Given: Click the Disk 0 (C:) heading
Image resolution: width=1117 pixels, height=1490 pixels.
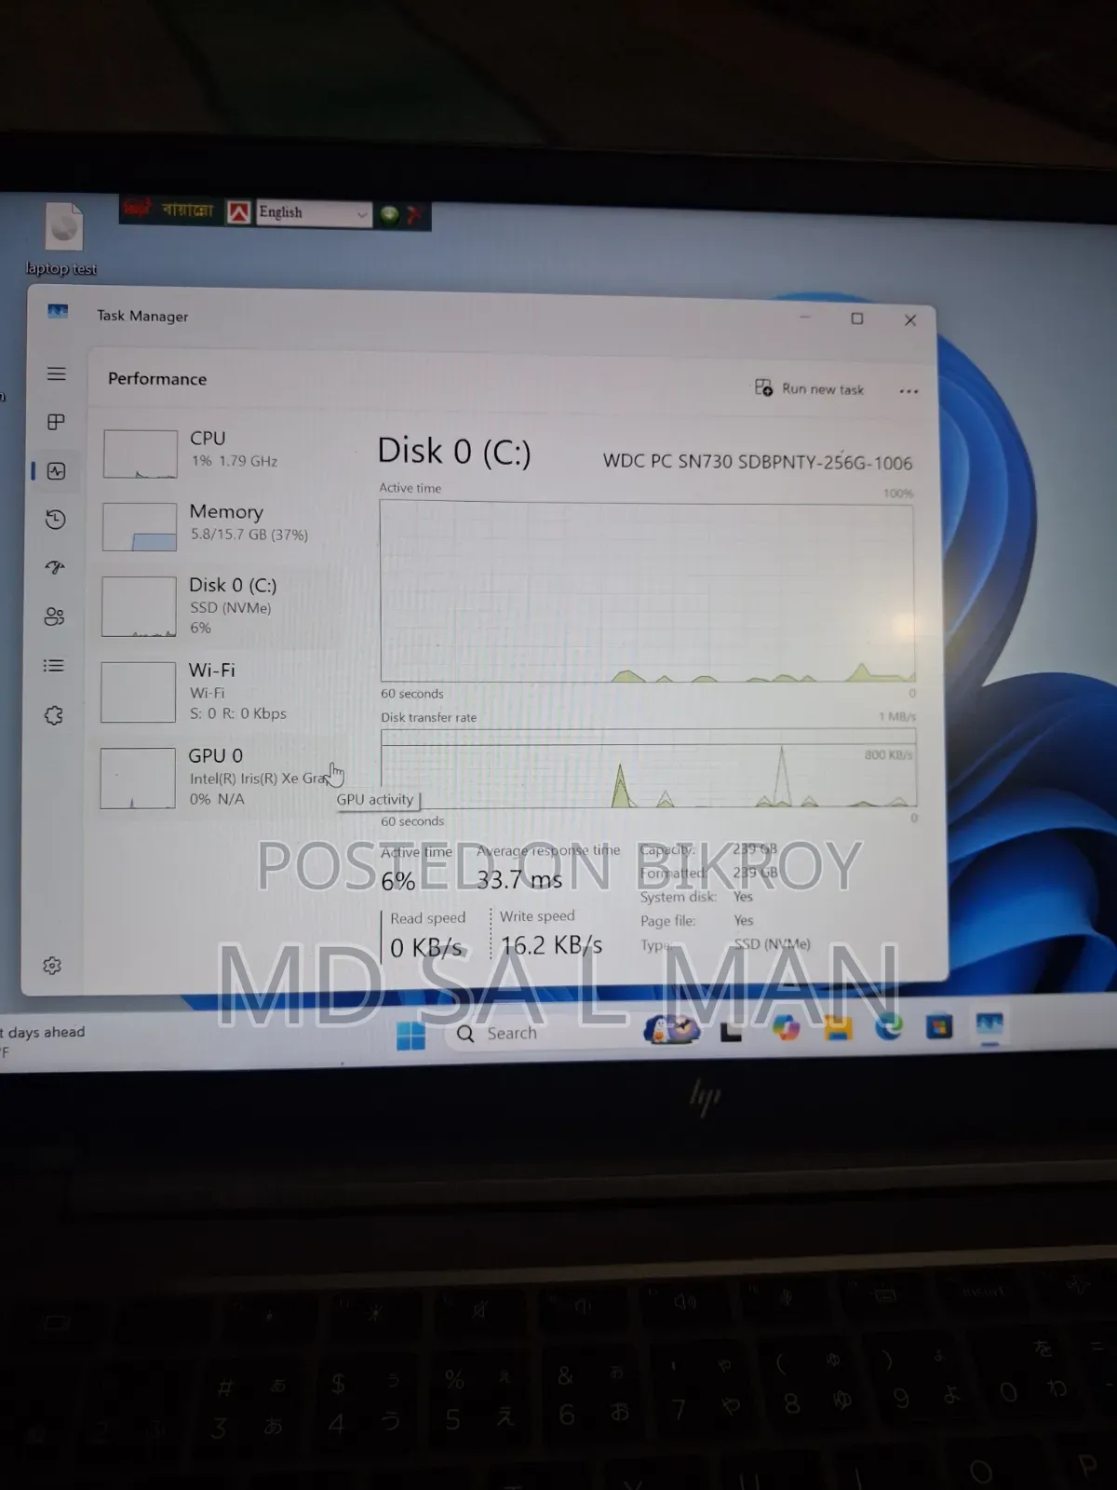Looking at the screenshot, I should coord(454,452).
